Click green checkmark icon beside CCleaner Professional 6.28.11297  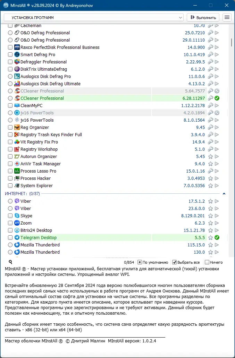coord(217,98)
